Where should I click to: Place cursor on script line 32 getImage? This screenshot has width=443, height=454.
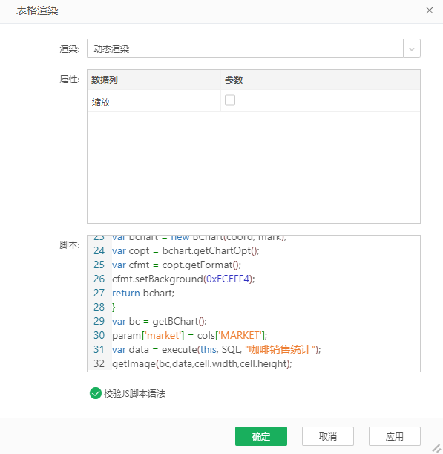tap(202, 363)
